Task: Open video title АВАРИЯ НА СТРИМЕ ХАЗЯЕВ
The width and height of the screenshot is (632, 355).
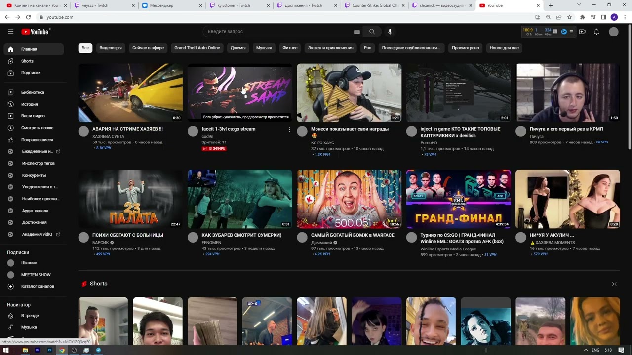Action: [x=127, y=129]
